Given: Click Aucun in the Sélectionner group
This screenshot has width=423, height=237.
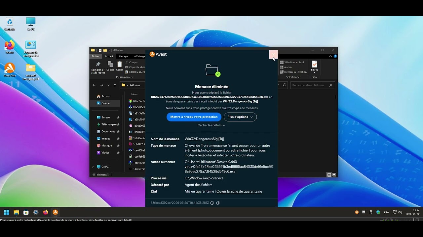Looking at the screenshot, I should (x=286, y=67).
